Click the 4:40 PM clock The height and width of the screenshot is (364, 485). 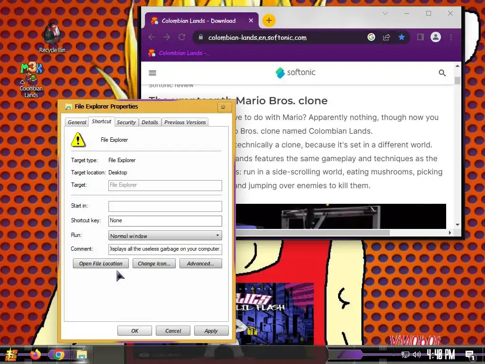click(441, 355)
